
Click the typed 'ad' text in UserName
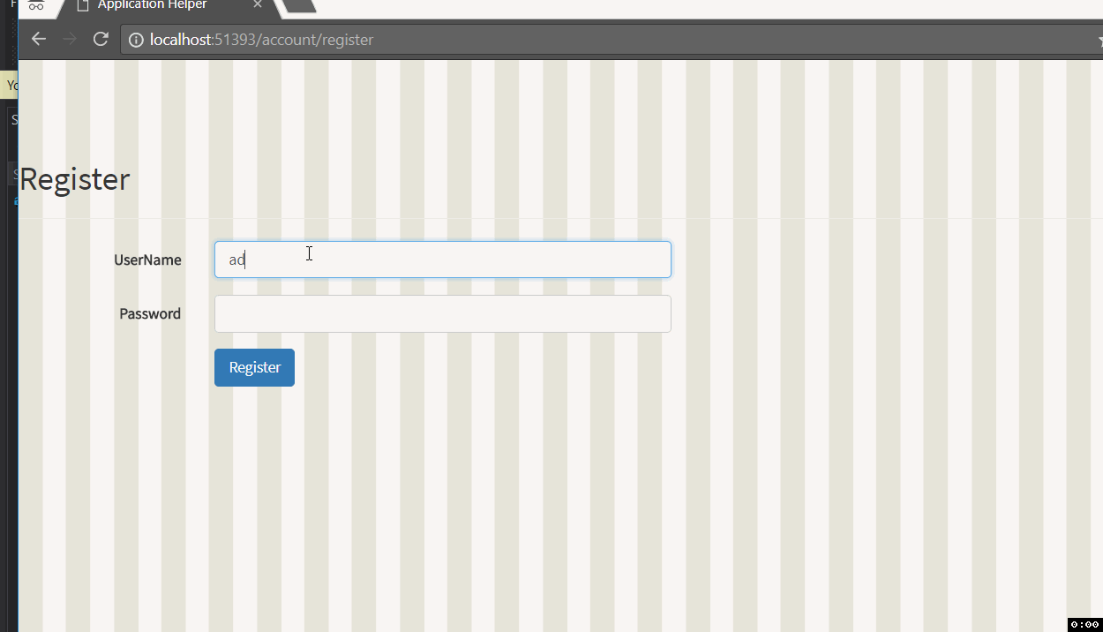[236, 260]
